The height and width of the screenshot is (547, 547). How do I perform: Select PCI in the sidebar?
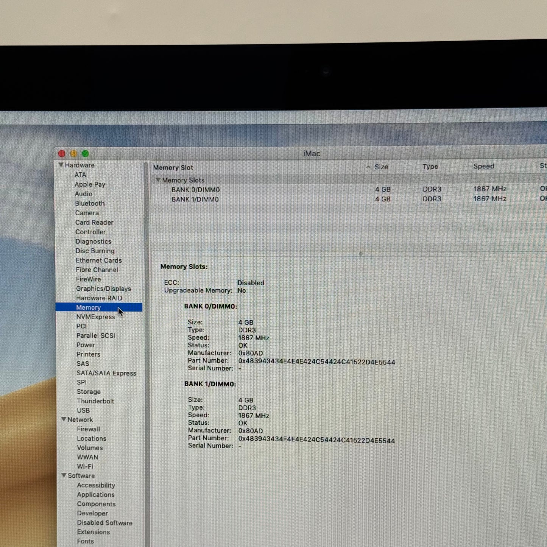tap(81, 326)
